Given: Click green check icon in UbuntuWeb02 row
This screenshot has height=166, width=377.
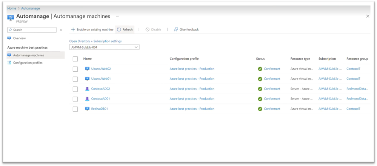Looking at the screenshot, I should (260, 69).
